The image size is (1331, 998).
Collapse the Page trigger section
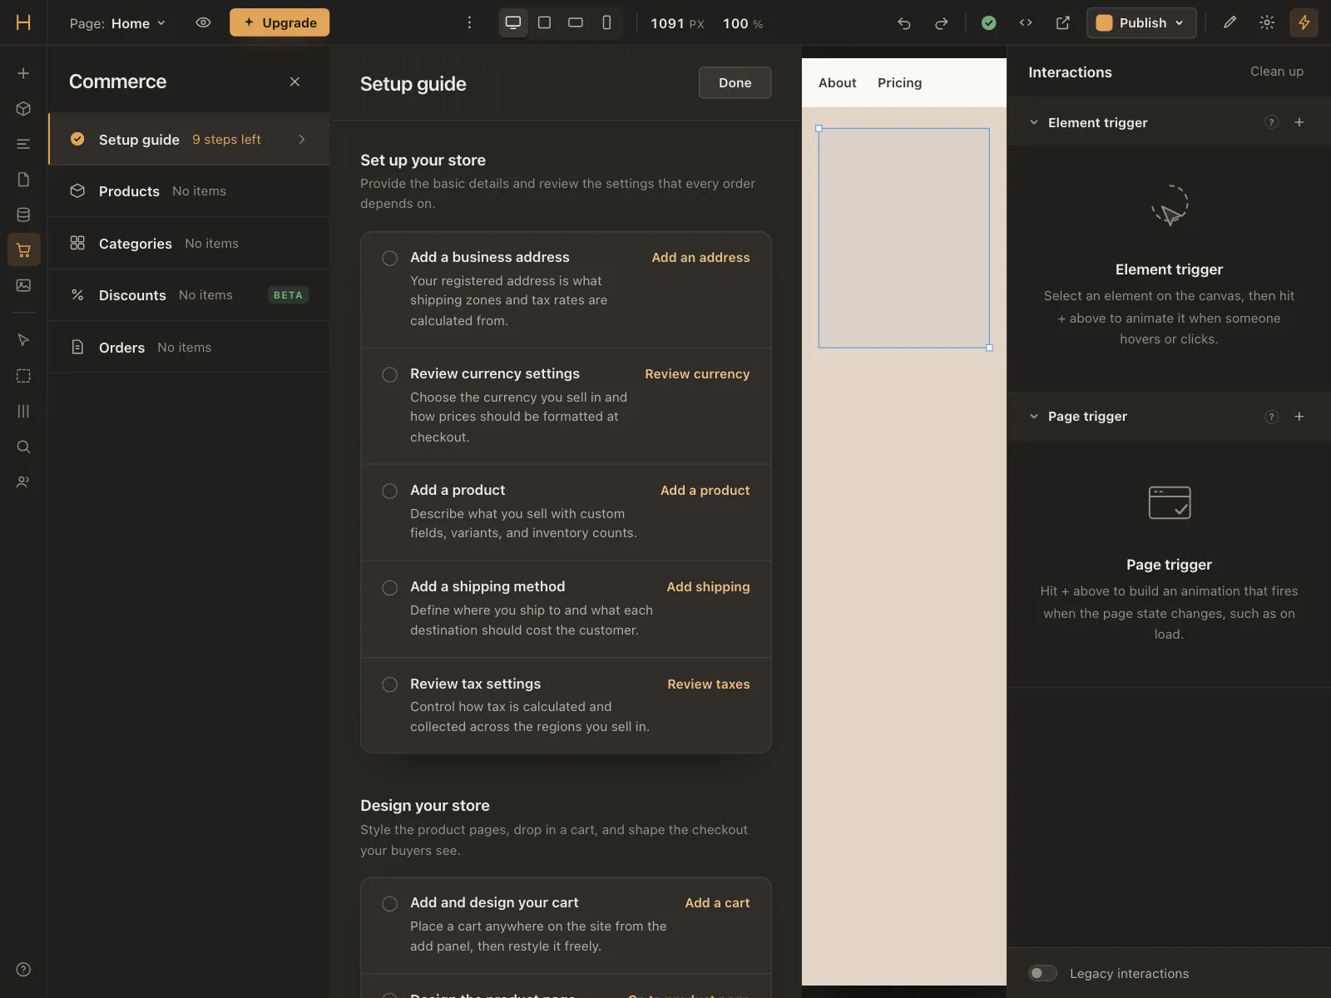(1034, 417)
